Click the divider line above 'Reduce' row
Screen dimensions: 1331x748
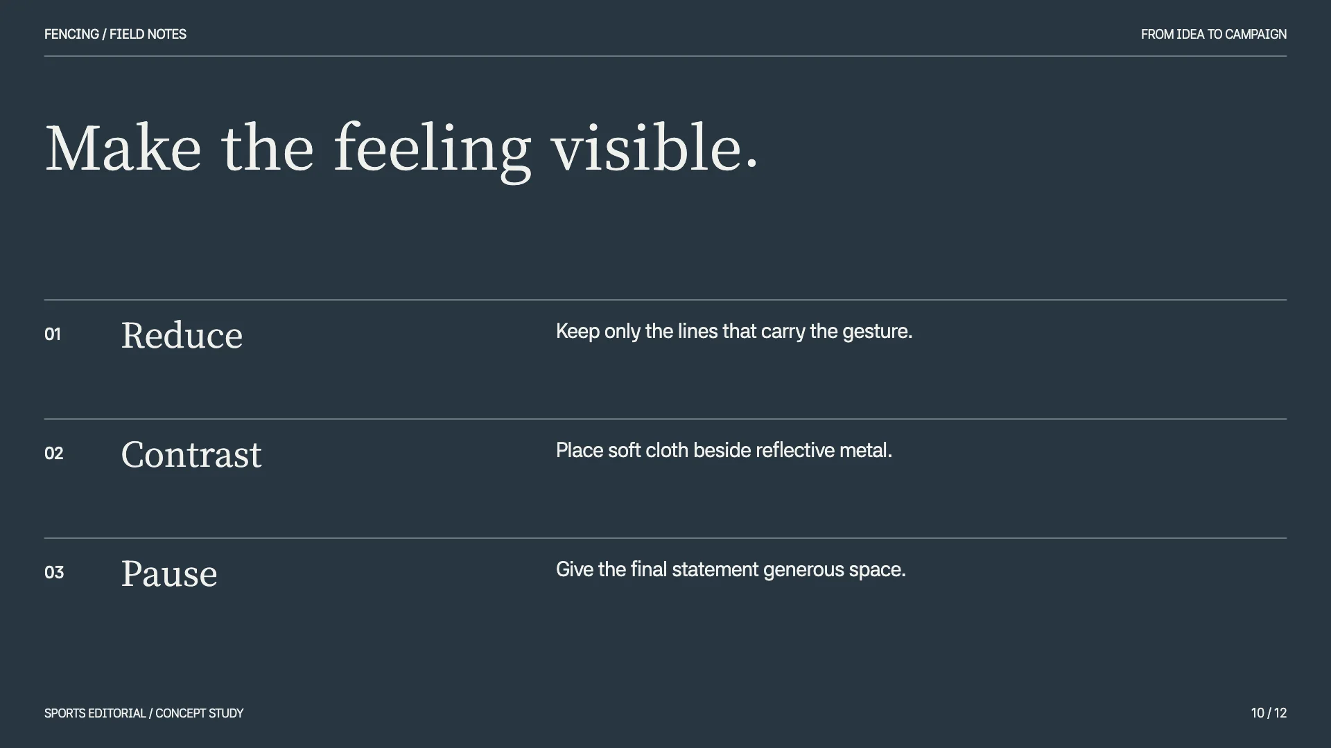click(x=665, y=300)
